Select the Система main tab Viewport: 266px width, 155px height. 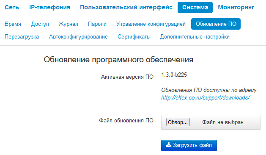point(195,7)
